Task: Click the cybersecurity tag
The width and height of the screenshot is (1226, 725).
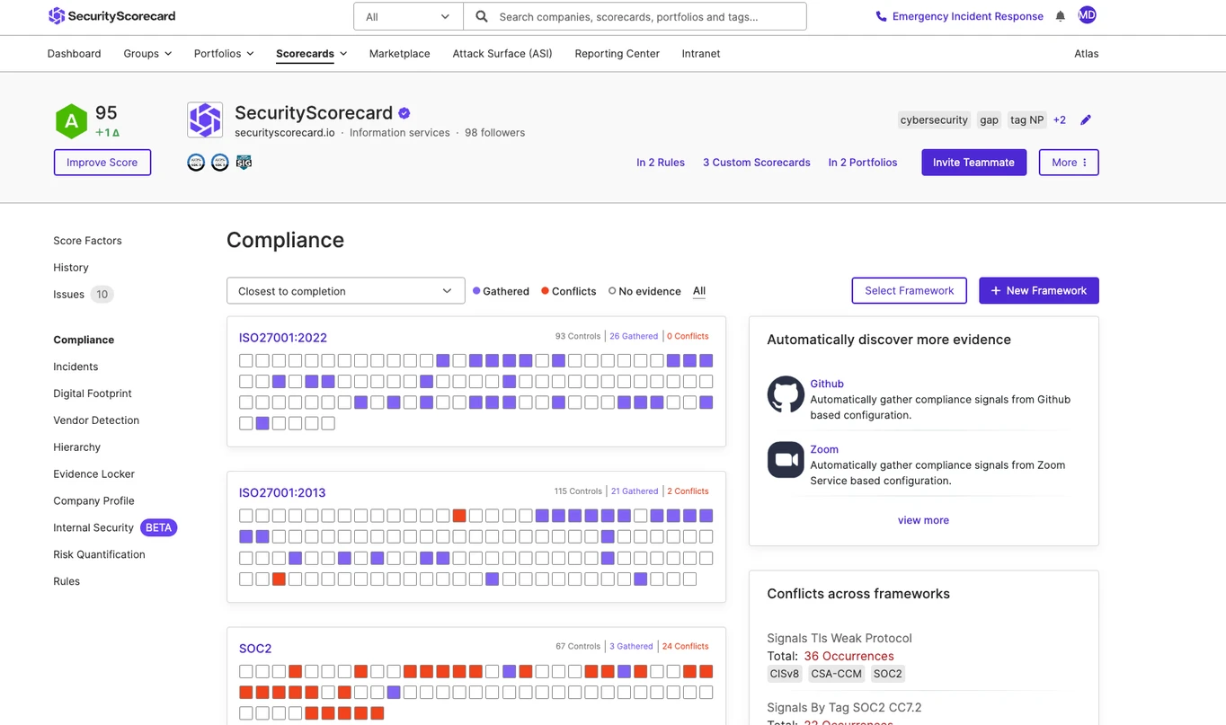Action: tap(934, 119)
